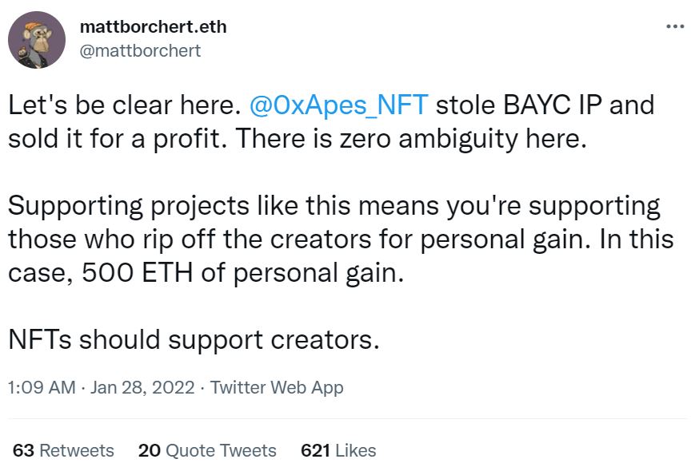Click the number 20 beside Quote Tweets
The height and width of the screenshot is (467, 699).
tap(150, 450)
